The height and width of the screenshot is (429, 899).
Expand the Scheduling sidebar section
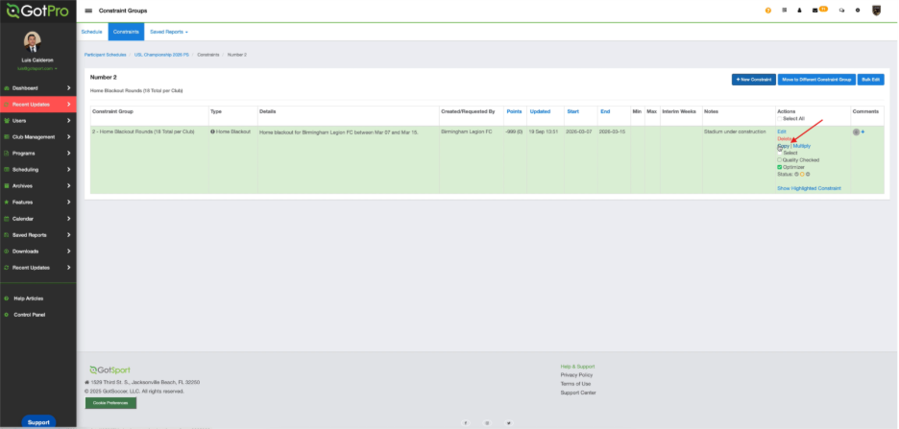pyautogui.click(x=37, y=169)
